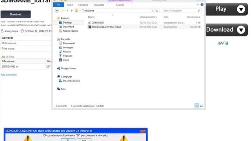This screenshot has height=141, width=251.
Task: Click 3DMGAME.ini in file list table
Action: [10, 67]
